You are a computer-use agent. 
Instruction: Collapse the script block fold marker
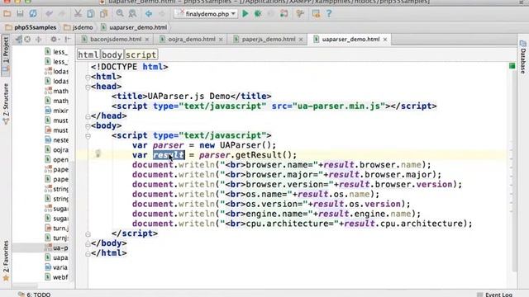coord(88,136)
